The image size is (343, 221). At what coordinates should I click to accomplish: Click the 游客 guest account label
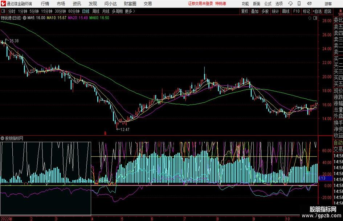click(x=328, y=4)
